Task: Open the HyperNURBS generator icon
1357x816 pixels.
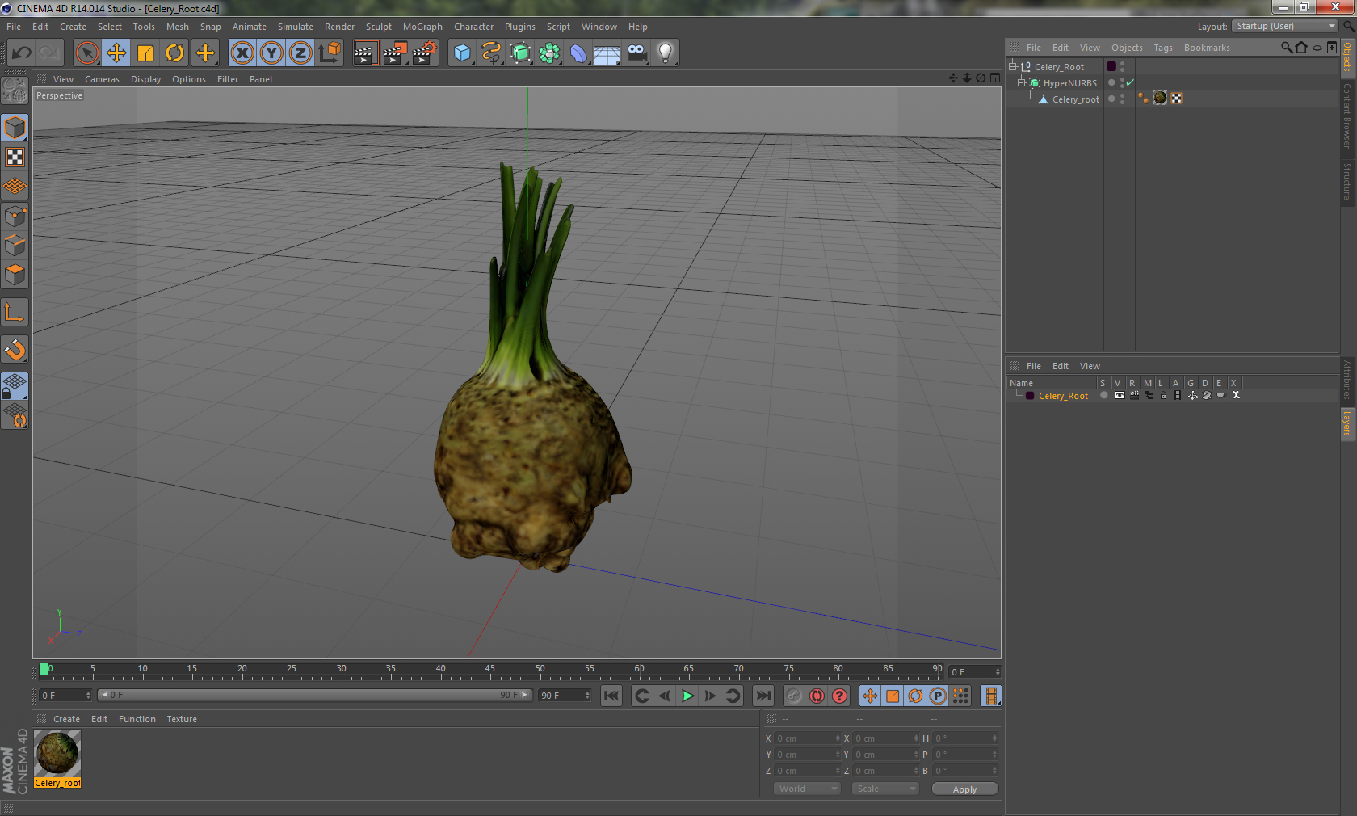Action: click(x=520, y=53)
